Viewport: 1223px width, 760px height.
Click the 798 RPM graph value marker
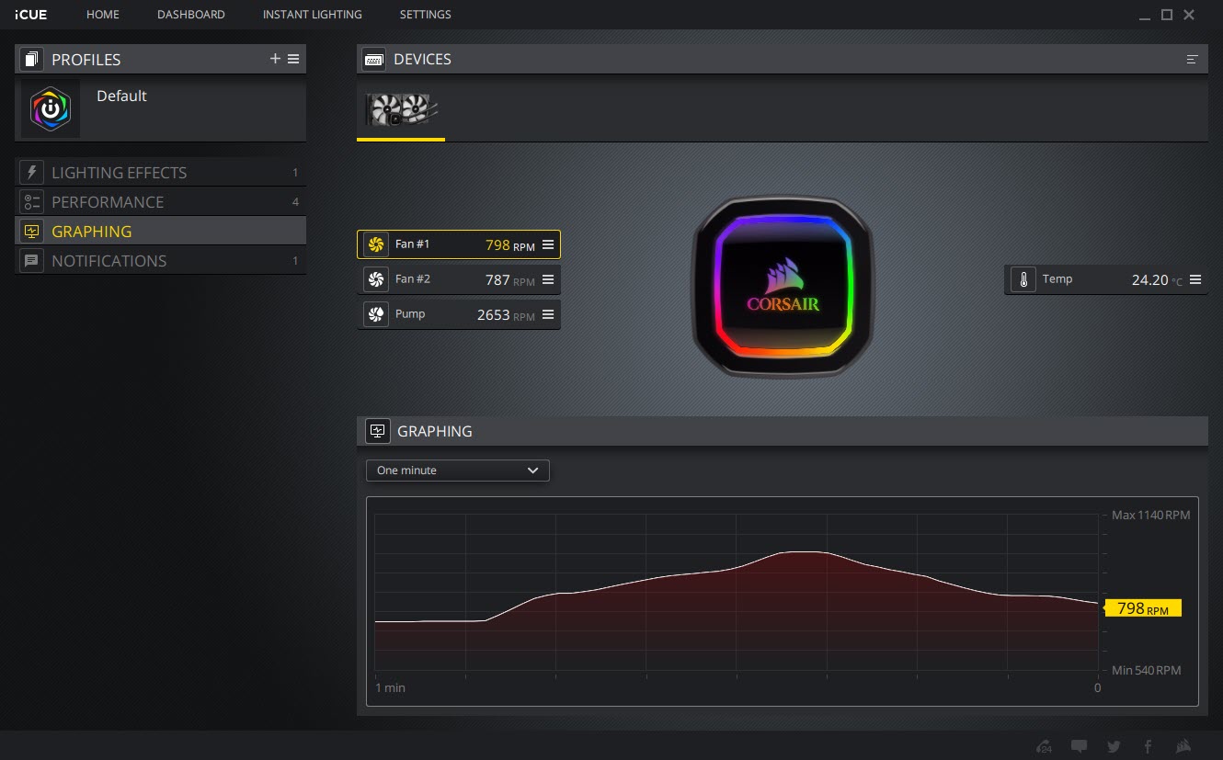[1141, 608]
